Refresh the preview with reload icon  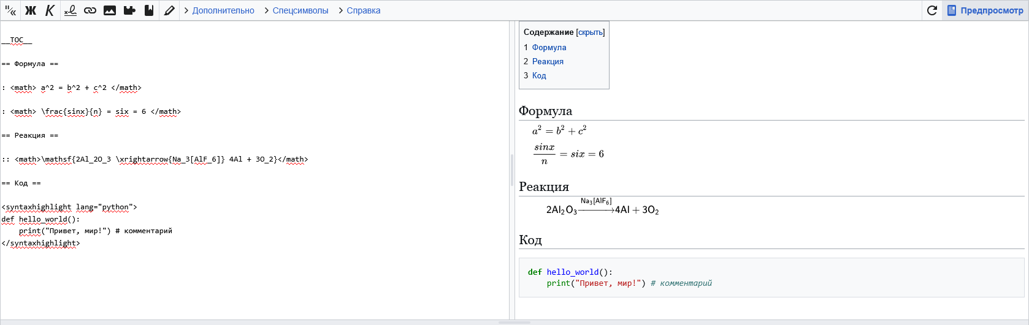932,10
